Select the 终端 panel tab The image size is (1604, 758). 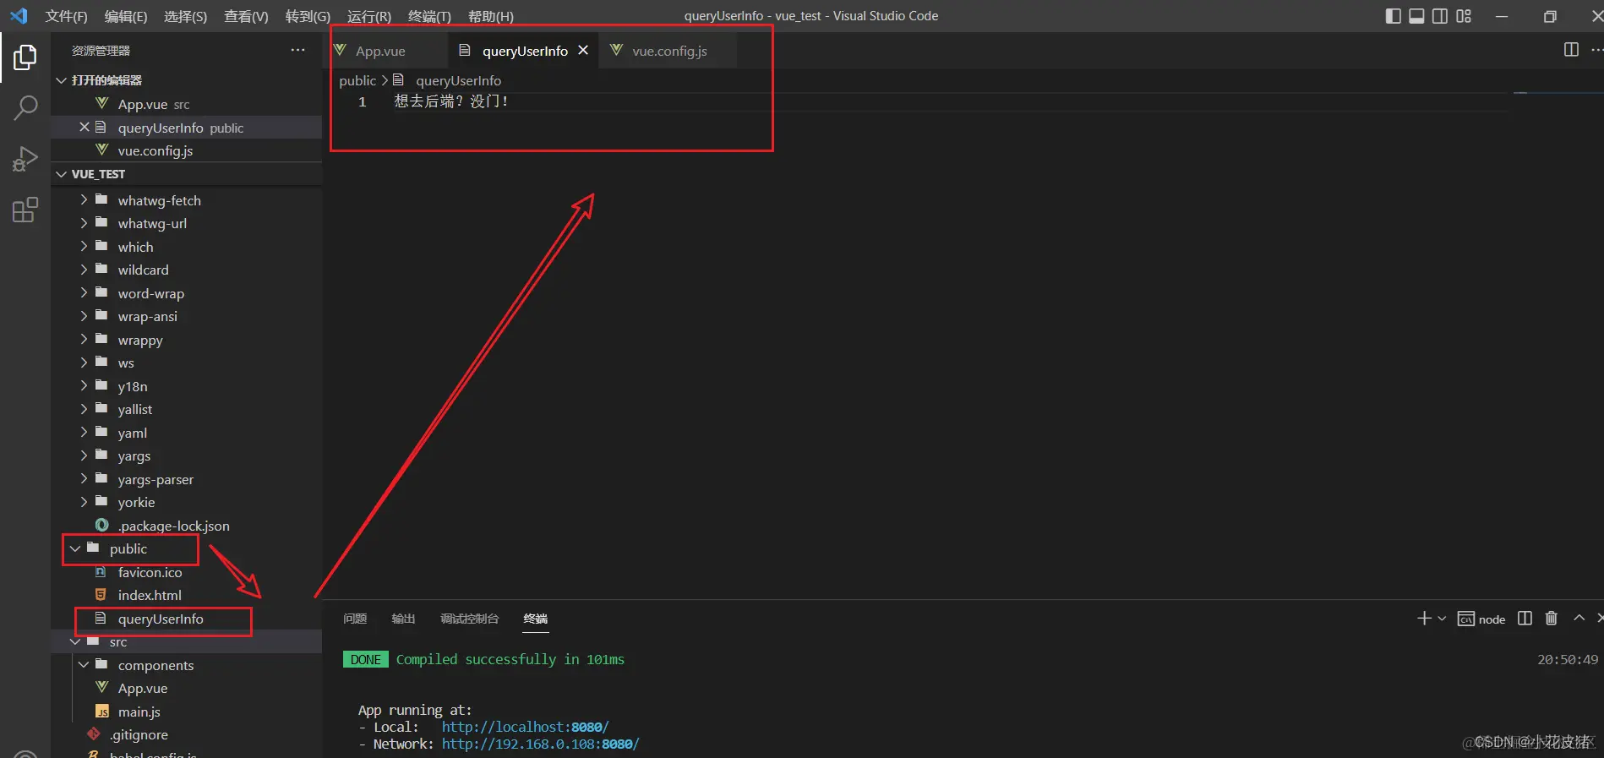(536, 619)
